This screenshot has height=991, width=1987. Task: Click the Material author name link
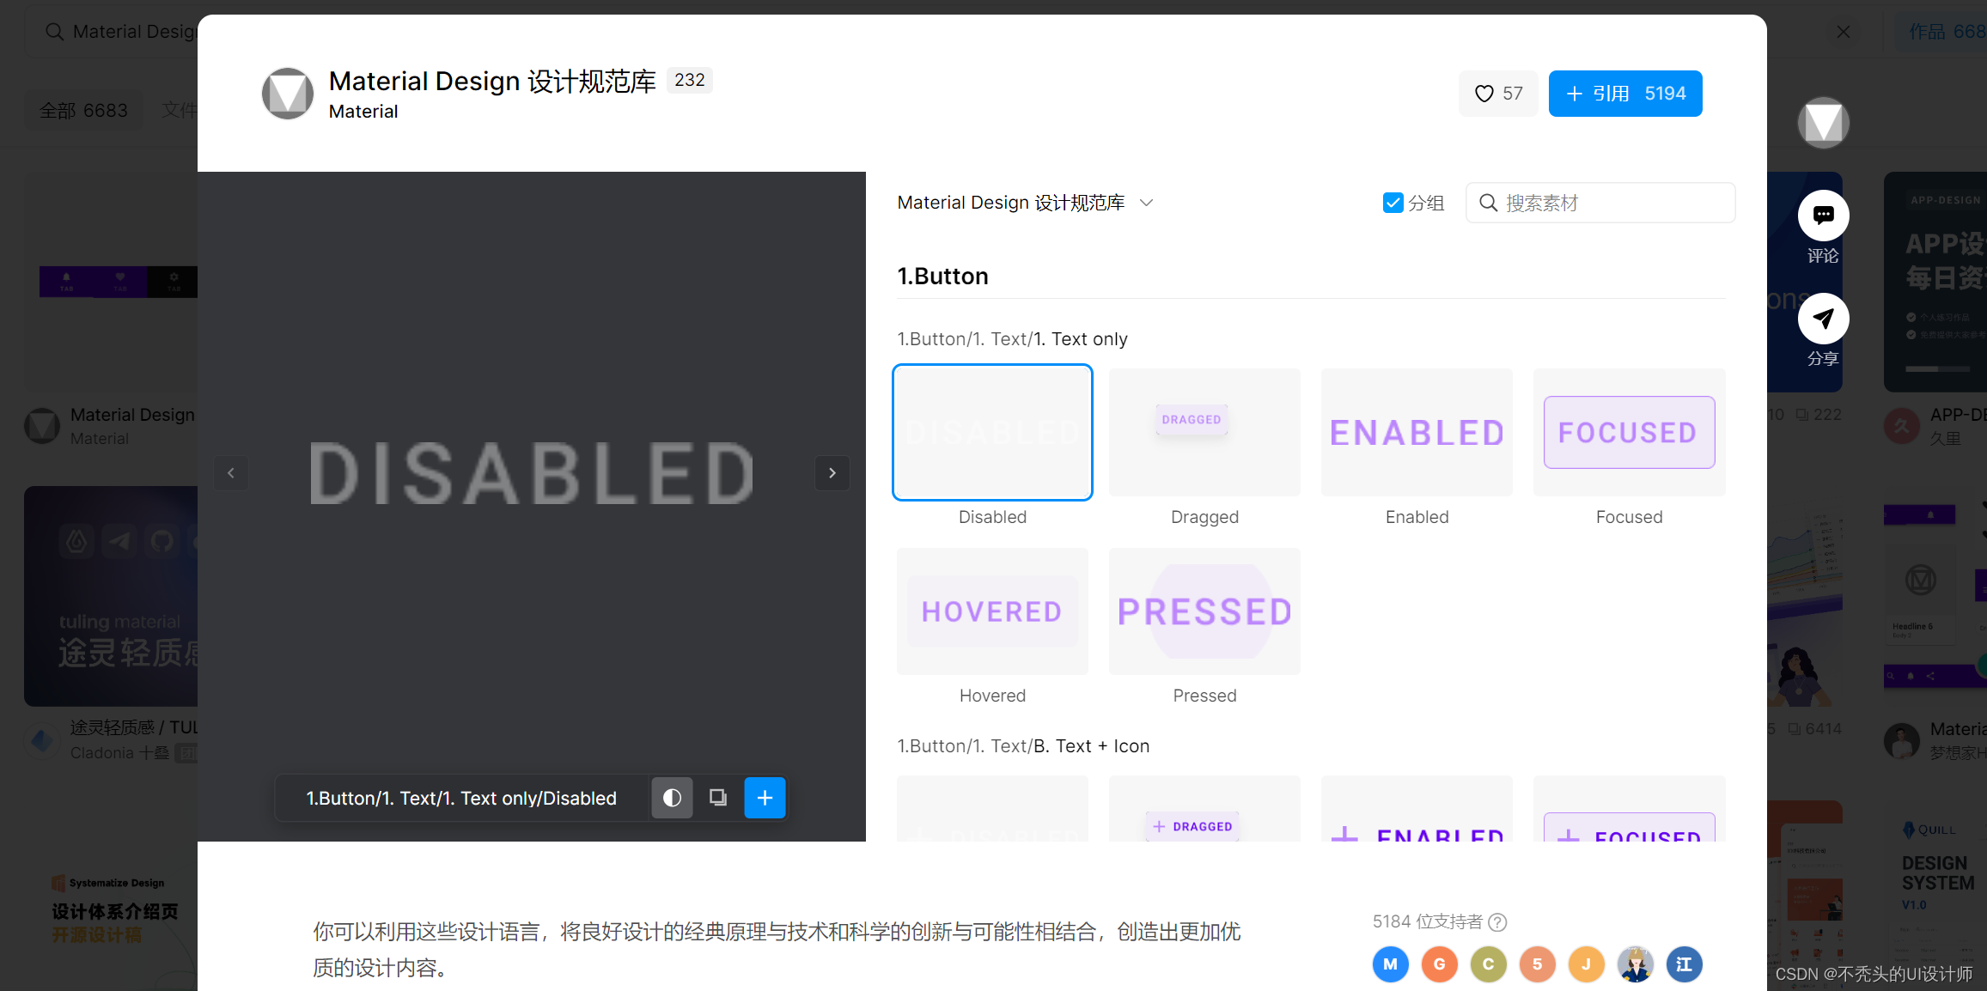pyautogui.click(x=363, y=112)
